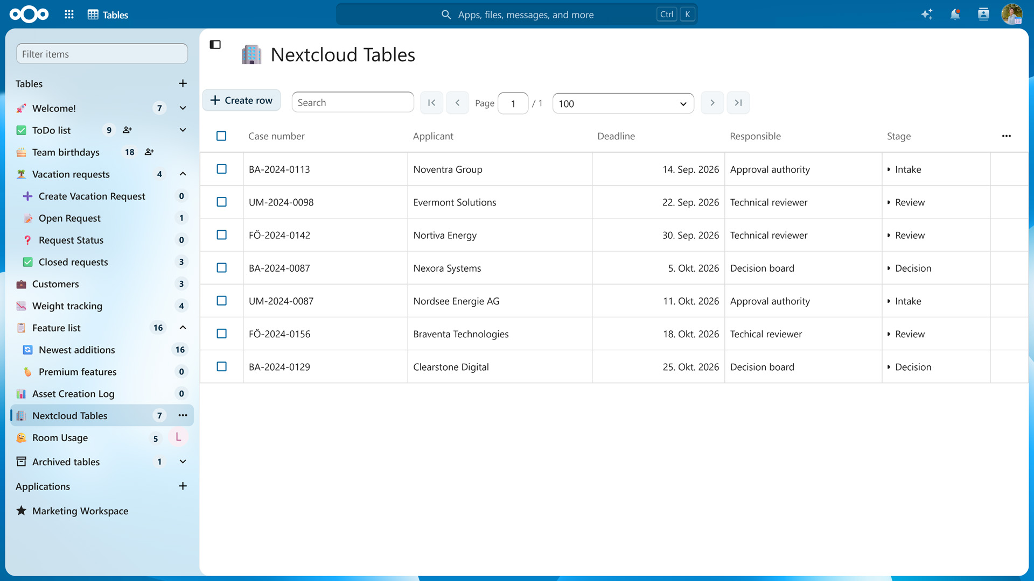Sort by the Deadline column header

(616, 136)
